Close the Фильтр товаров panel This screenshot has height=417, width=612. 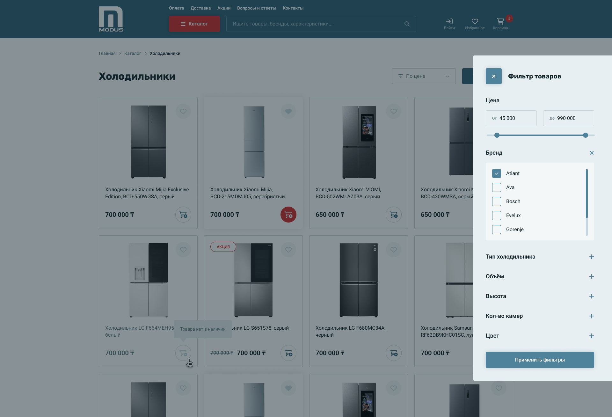(493, 76)
